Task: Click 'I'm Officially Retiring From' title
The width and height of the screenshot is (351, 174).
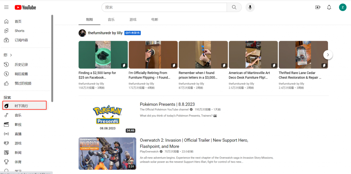Action: coord(149,75)
